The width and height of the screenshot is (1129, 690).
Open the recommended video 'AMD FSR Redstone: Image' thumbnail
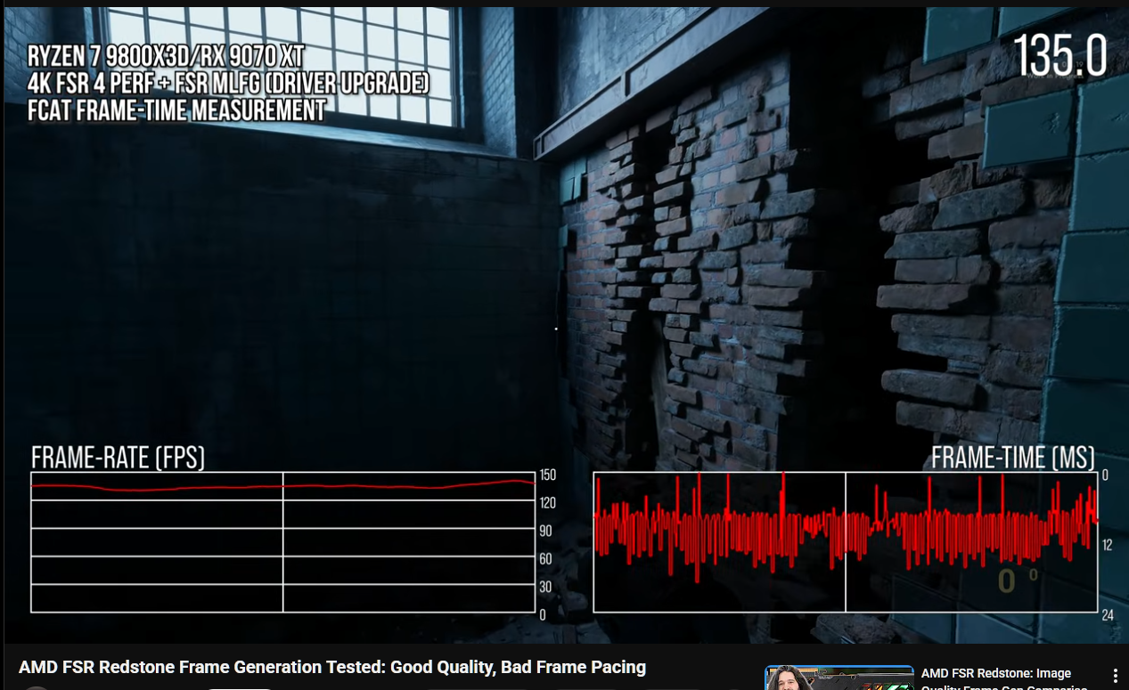839,678
